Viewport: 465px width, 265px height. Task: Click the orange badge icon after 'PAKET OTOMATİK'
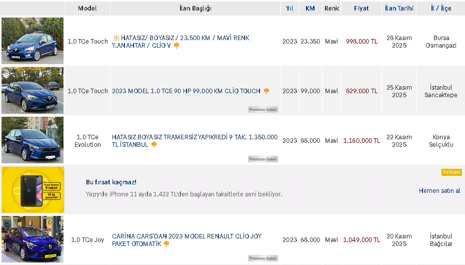click(x=166, y=244)
